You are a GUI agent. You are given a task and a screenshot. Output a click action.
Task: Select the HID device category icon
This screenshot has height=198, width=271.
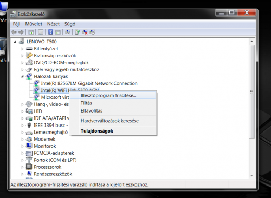point(29,111)
